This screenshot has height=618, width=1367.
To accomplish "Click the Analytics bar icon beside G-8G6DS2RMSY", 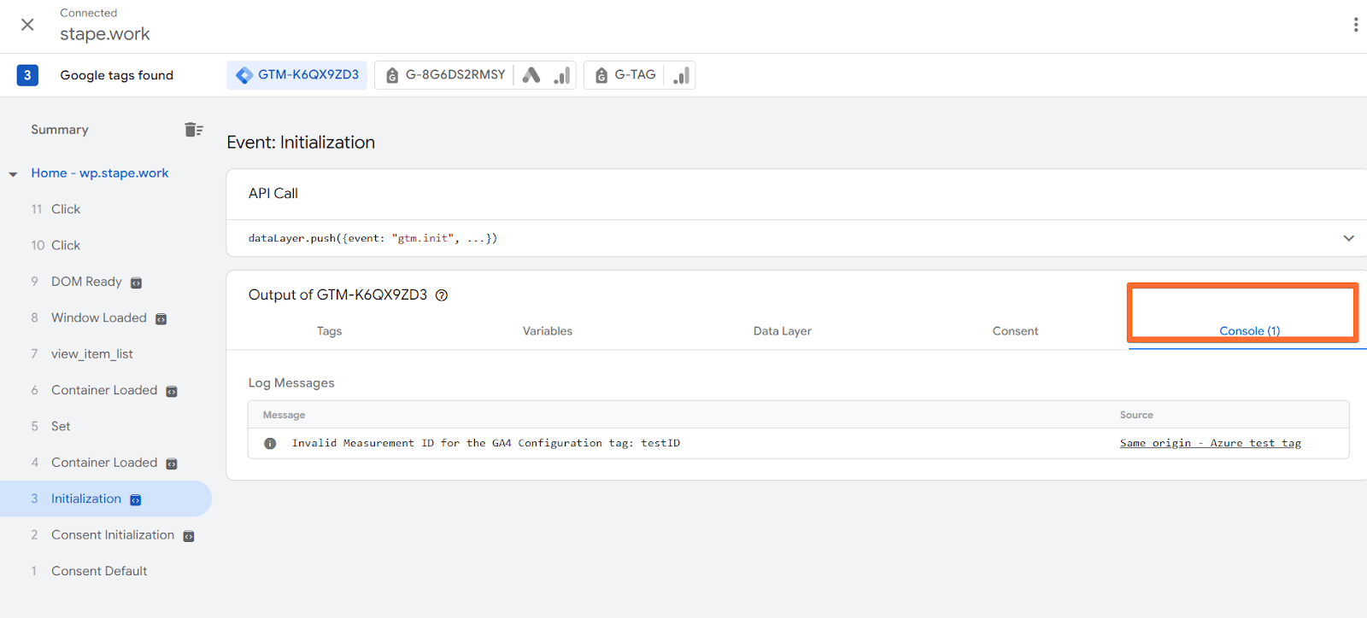I will pyautogui.click(x=561, y=75).
